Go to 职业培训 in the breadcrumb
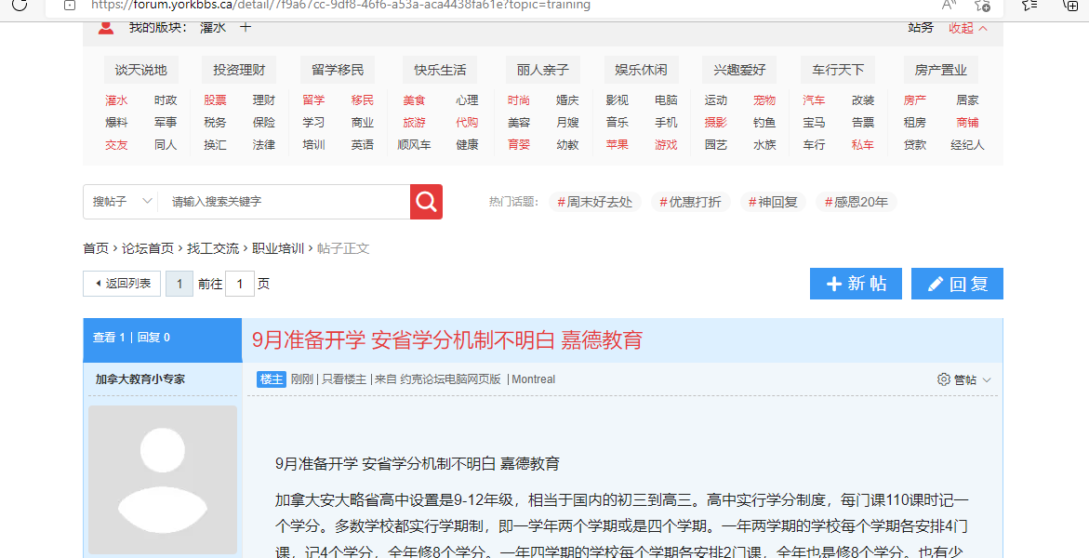Screen dimensions: 1089x558 pos(278,248)
